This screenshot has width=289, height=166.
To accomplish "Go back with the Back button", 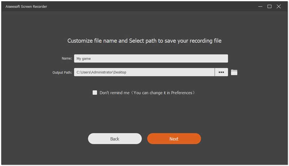I will (115, 139).
